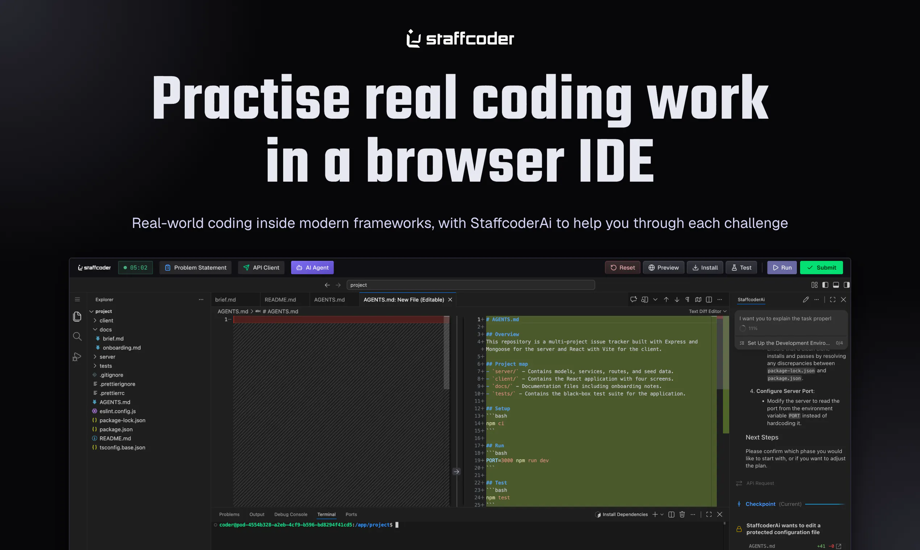Screen dimensions: 920x550
Task: Open the Explorer files icon in sidebar
Action: coord(77,316)
